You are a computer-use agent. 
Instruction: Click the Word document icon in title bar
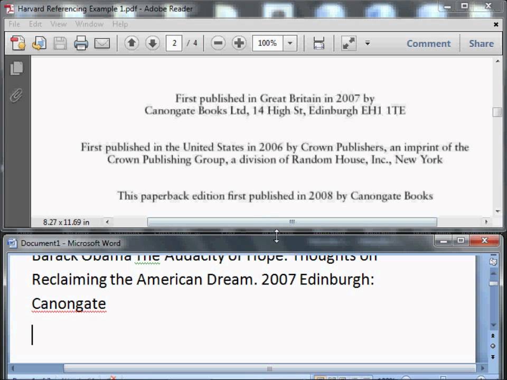click(x=12, y=243)
